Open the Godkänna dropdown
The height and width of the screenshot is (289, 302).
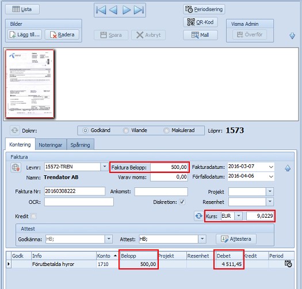coord(109,239)
